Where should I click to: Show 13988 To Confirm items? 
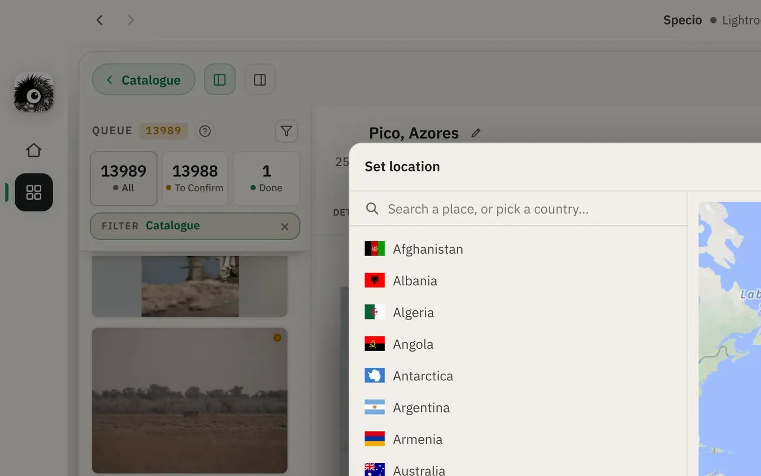[x=195, y=179]
